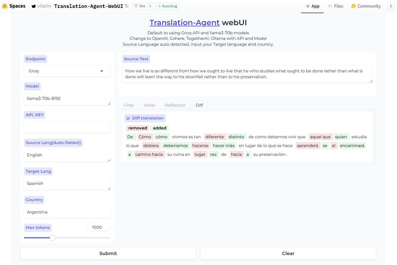Click the Submit button
Screen dimensions: 397x265
coord(108,253)
